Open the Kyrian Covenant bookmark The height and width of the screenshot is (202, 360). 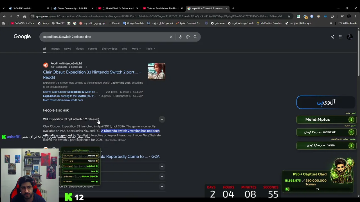[188, 23]
